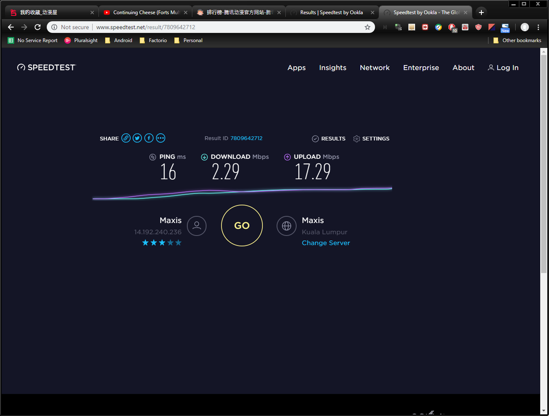Go back with browser back arrow
The height and width of the screenshot is (416, 549).
(11, 27)
